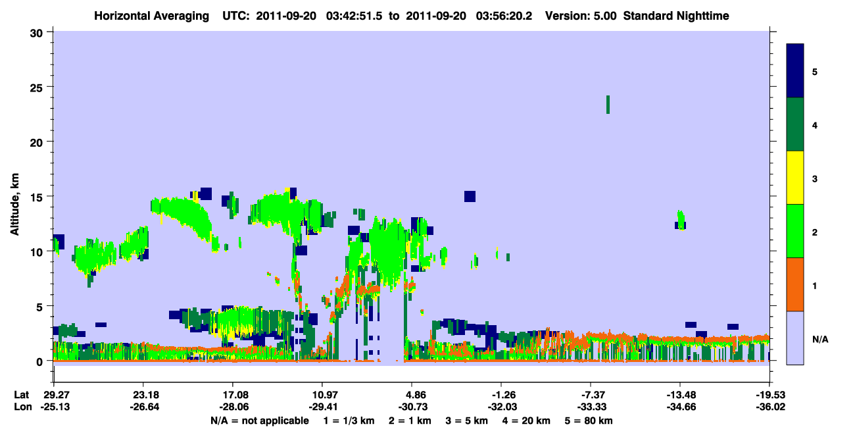Screen dimensions: 855x439
Task: Click the latitude value '-19.53'
Action: [769, 395]
